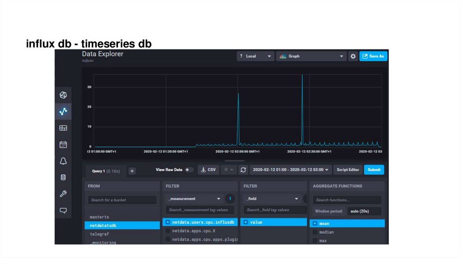461x258 pixels.
Task: Open Load Data database icon in sidebar
Action: tap(63, 177)
